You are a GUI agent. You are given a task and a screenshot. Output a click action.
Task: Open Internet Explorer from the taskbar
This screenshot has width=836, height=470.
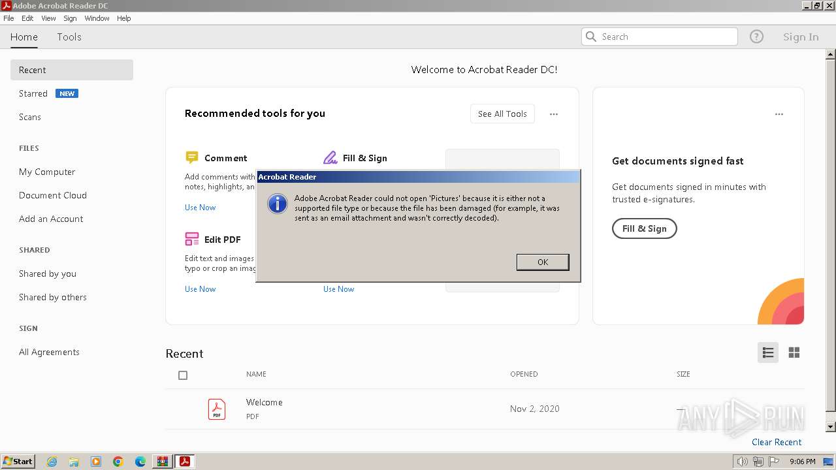(52, 462)
